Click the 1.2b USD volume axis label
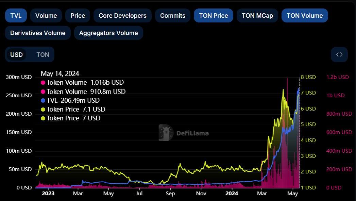The image size is (356, 201). 337,77
